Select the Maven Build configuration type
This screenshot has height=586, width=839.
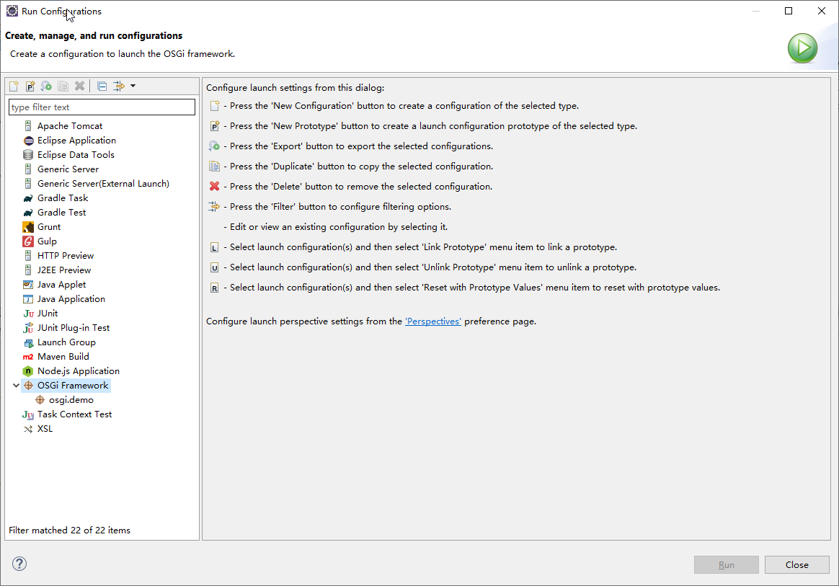[x=63, y=357]
